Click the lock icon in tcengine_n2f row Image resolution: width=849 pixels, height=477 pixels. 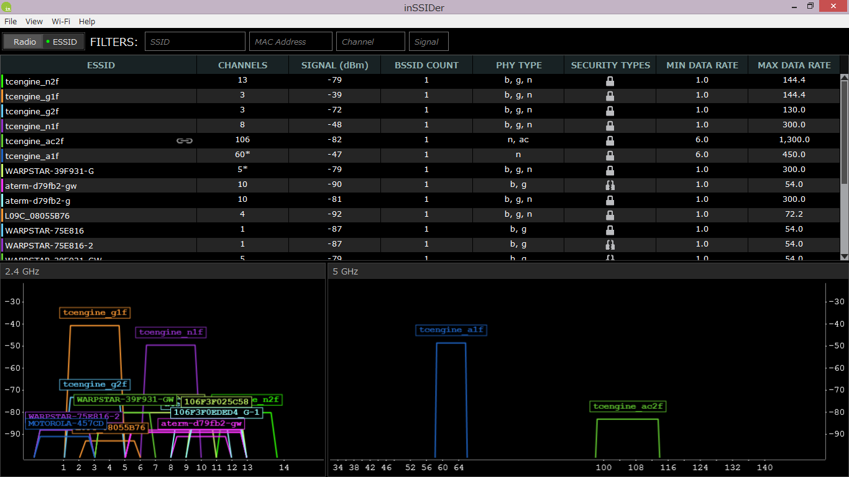coord(610,81)
